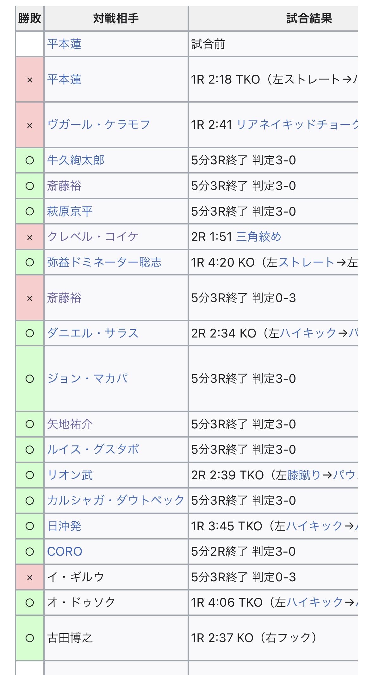373x675 pixels.
Task: Click the 膝蹴り link in リオン武 row
Action: tap(304, 475)
